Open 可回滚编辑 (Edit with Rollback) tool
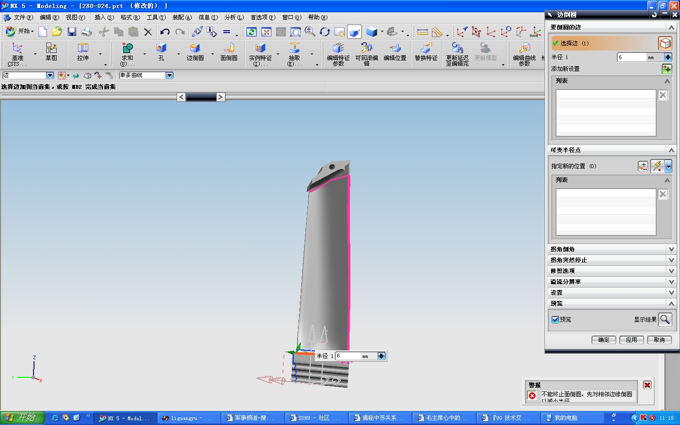The width and height of the screenshot is (680, 425). 367,54
